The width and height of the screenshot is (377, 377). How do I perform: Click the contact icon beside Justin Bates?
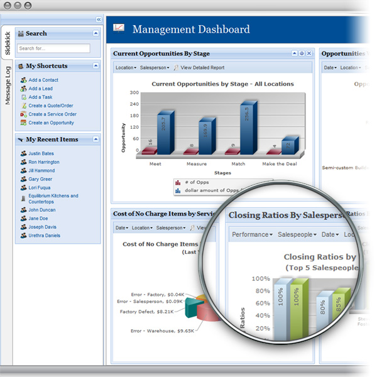(23, 153)
